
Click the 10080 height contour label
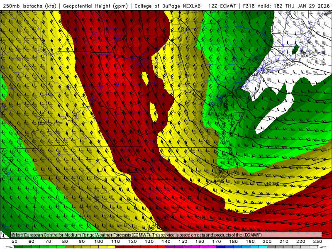click(273, 183)
